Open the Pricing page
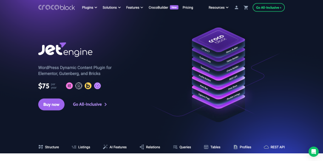Screen dimensions: 323x161 click(x=188, y=8)
